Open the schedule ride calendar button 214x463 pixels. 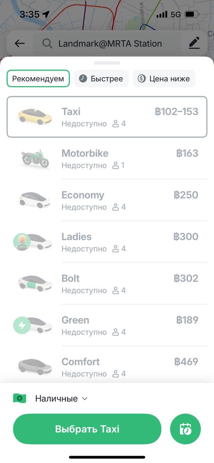185,429
